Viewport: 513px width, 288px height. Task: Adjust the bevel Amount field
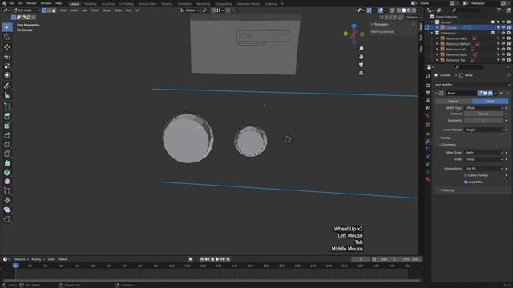click(x=483, y=114)
